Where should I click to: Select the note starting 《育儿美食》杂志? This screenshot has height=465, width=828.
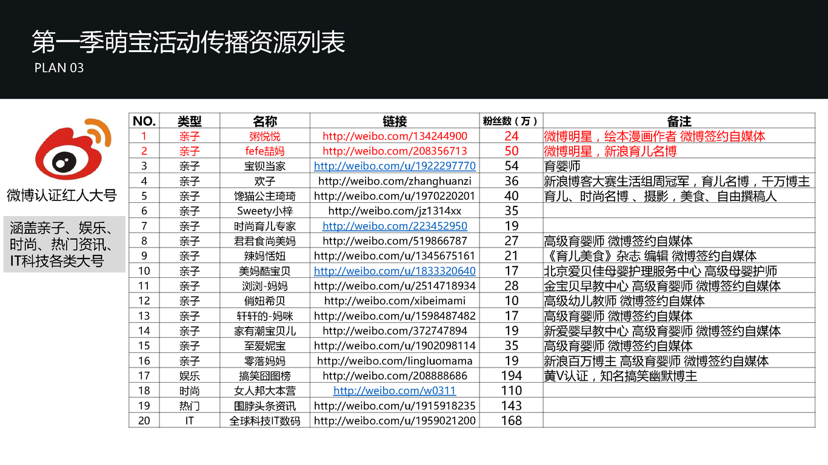[650, 256]
